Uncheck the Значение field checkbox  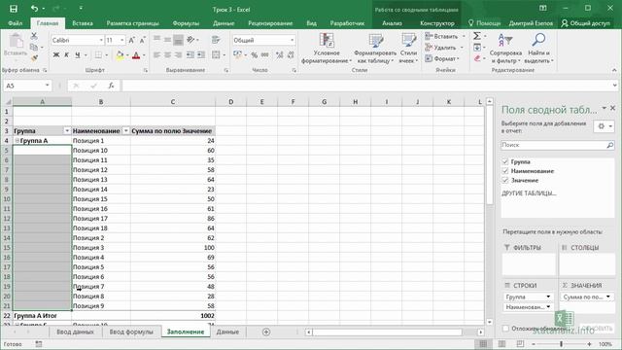point(505,180)
